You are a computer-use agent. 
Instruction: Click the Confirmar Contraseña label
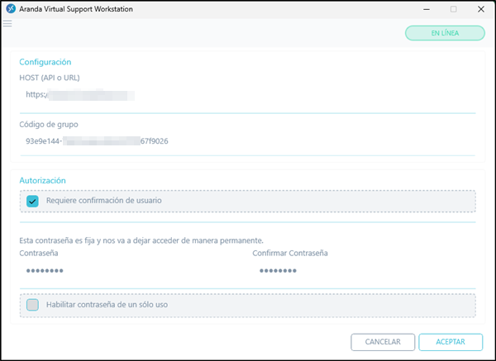click(290, 254)
